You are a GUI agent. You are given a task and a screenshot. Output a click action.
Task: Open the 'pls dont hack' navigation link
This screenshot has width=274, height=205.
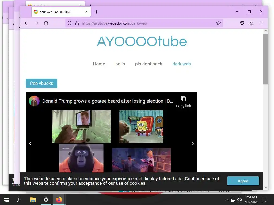click(149, 64)
